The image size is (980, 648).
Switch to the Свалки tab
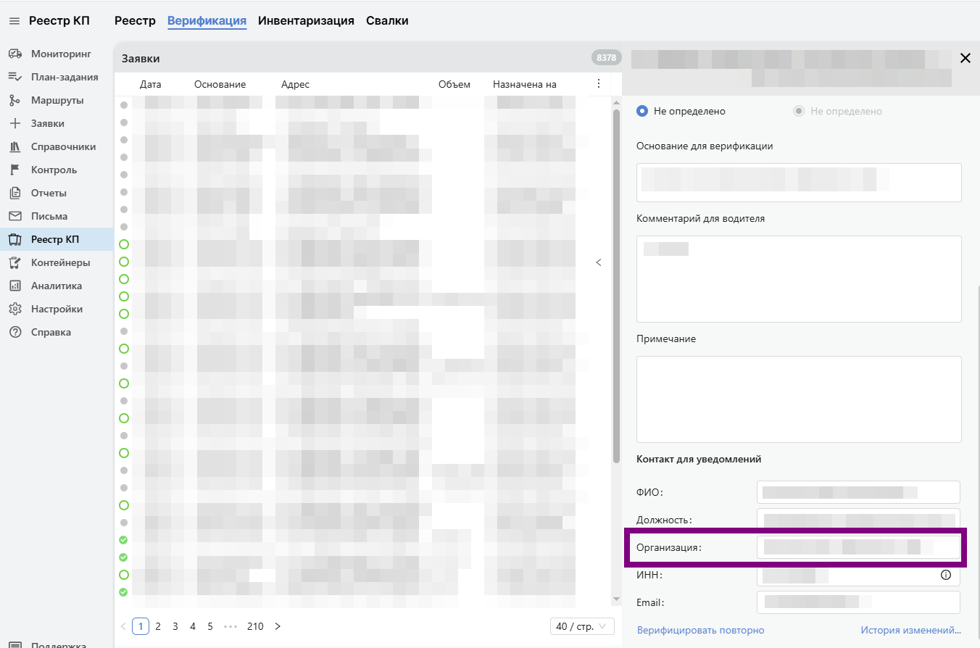387,21
